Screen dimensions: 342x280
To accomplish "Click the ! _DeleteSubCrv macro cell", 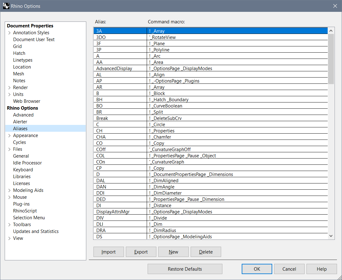I will tap(237, 118).
